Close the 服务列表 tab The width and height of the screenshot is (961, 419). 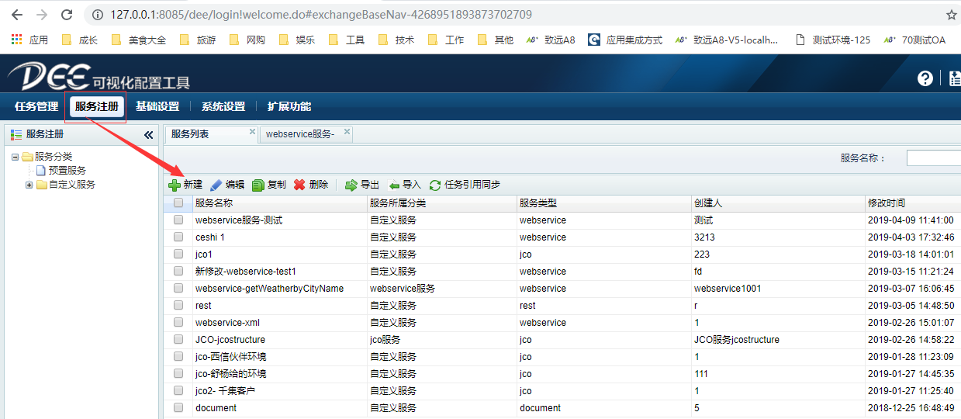pyautogui.click(x=252, y=132)
